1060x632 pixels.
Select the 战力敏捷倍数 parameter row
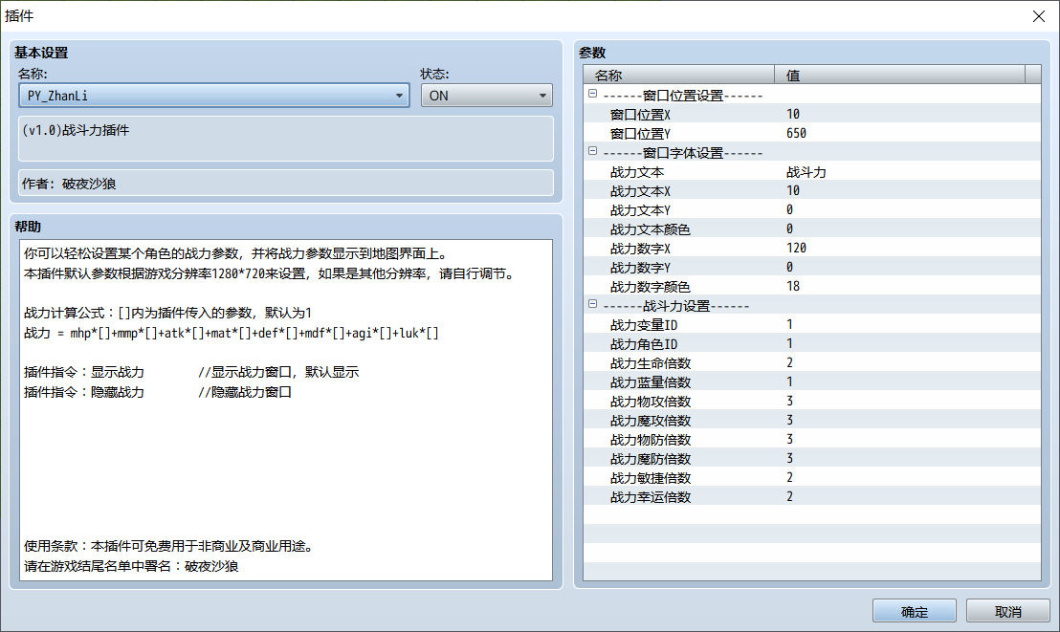click(x=812, y=477)
